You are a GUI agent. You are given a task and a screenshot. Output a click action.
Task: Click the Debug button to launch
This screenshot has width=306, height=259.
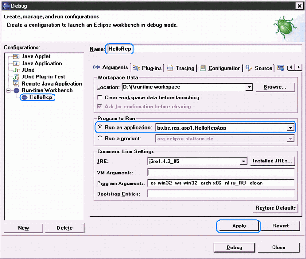234,248
